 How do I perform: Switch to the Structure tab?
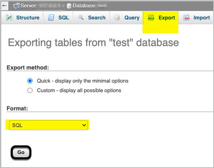[22, 18]
